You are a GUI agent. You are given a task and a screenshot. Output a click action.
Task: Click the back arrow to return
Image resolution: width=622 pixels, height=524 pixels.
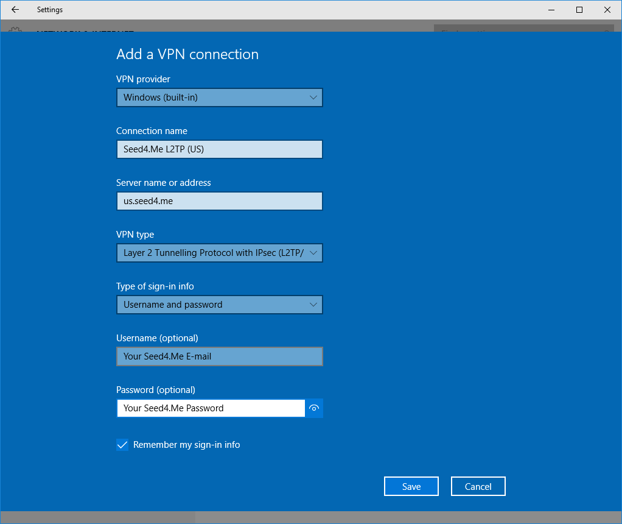[15, 10]
